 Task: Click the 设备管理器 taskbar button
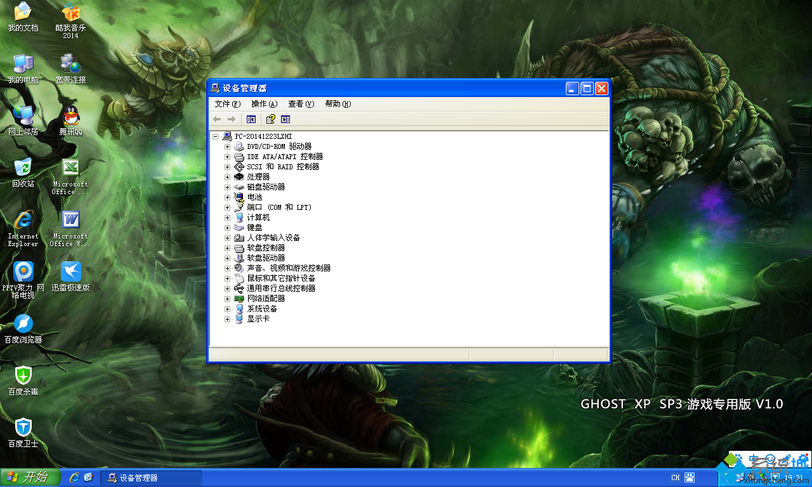click(151, 477)
